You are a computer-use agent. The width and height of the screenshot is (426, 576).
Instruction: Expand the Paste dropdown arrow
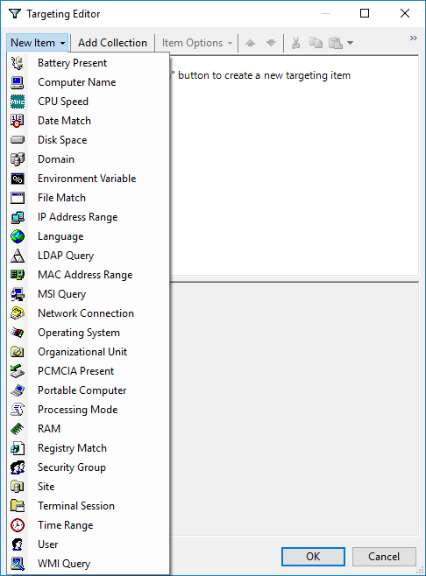tap(351, 43)
